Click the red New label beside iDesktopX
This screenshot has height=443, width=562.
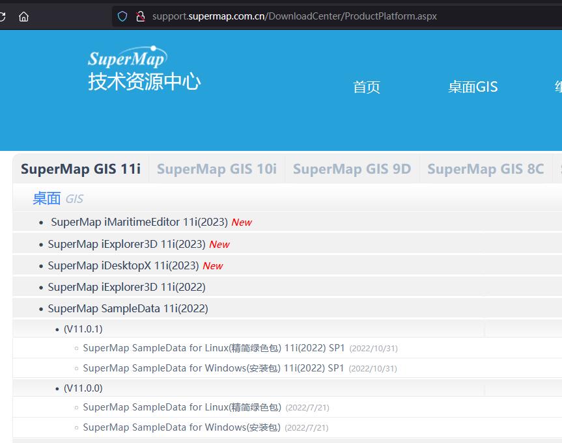213,266
